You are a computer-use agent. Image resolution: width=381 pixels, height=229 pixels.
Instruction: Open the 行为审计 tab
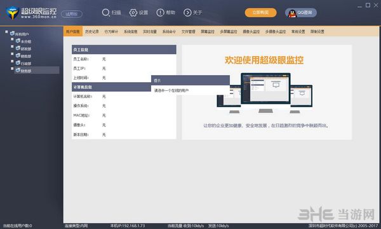tap(111, 32)
